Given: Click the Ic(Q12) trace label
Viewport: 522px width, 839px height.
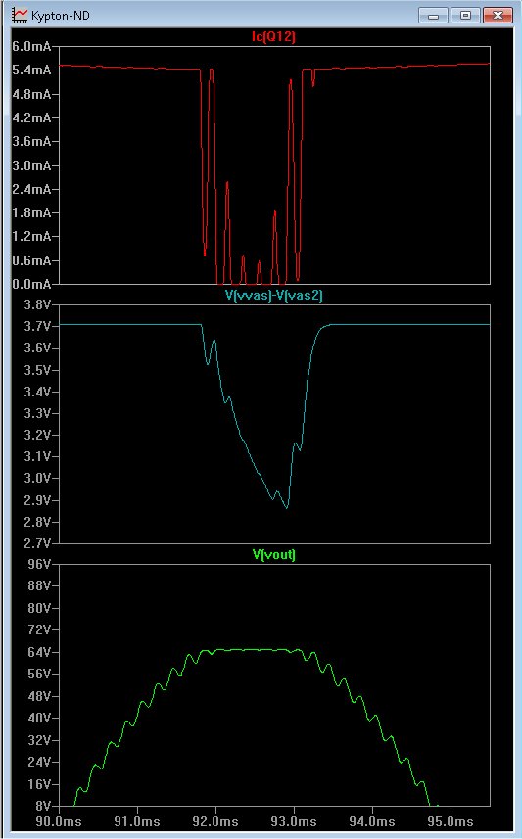Looking at the screenshot, I should pos(273,36).
